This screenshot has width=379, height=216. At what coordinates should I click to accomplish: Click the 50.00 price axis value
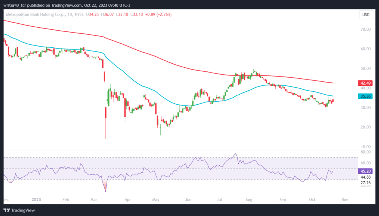pos(365,68)
